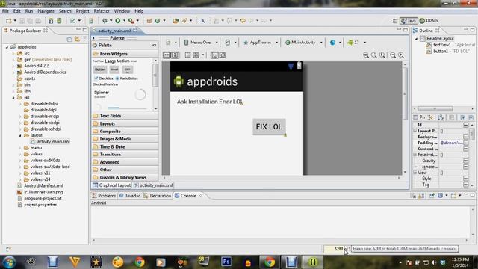Open the Android SDK Manager icon

pos(51,20)
